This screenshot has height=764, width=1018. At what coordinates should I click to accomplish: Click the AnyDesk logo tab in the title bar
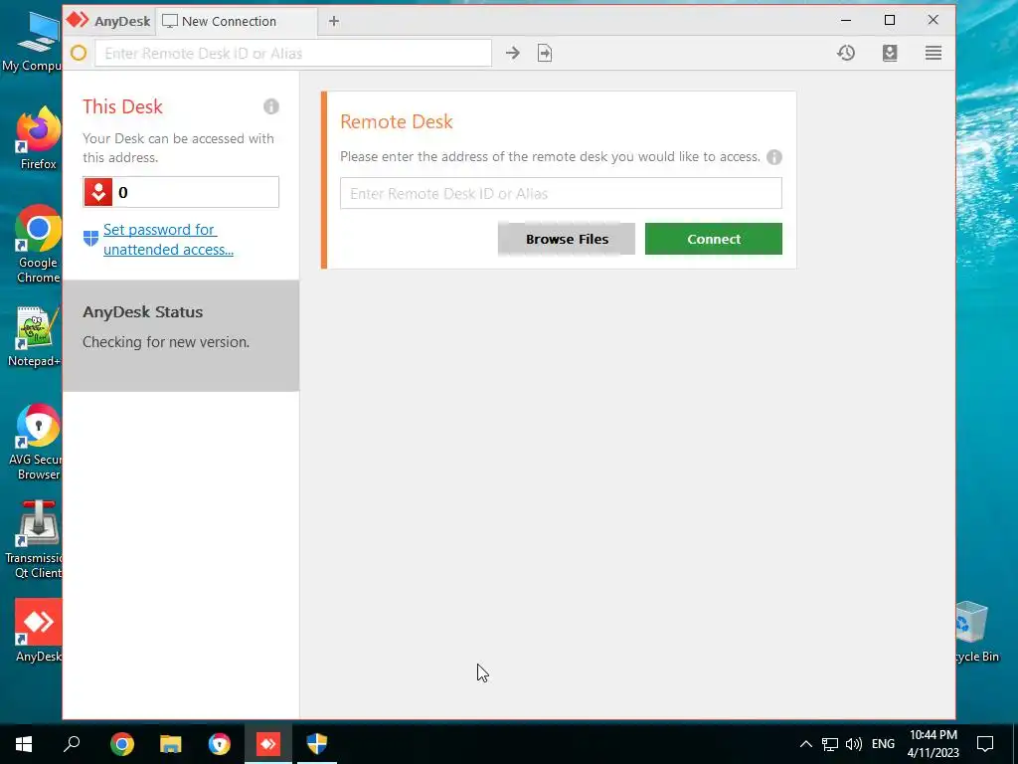(x=108, y=21)
